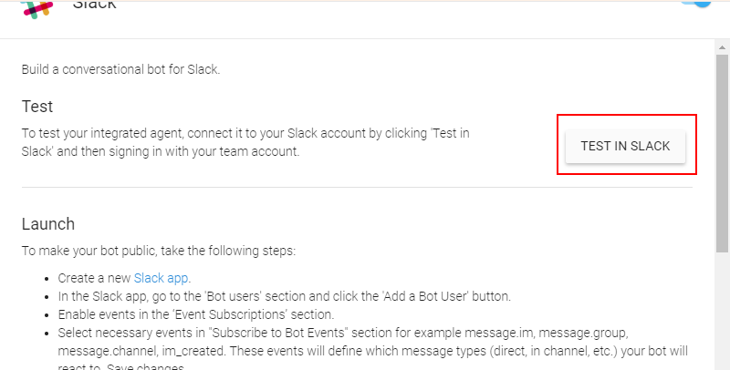Image resolution: width=730 pixels, height=370 pixels.
Task: Click the "Test" section heading
Action: pos(37,107)
